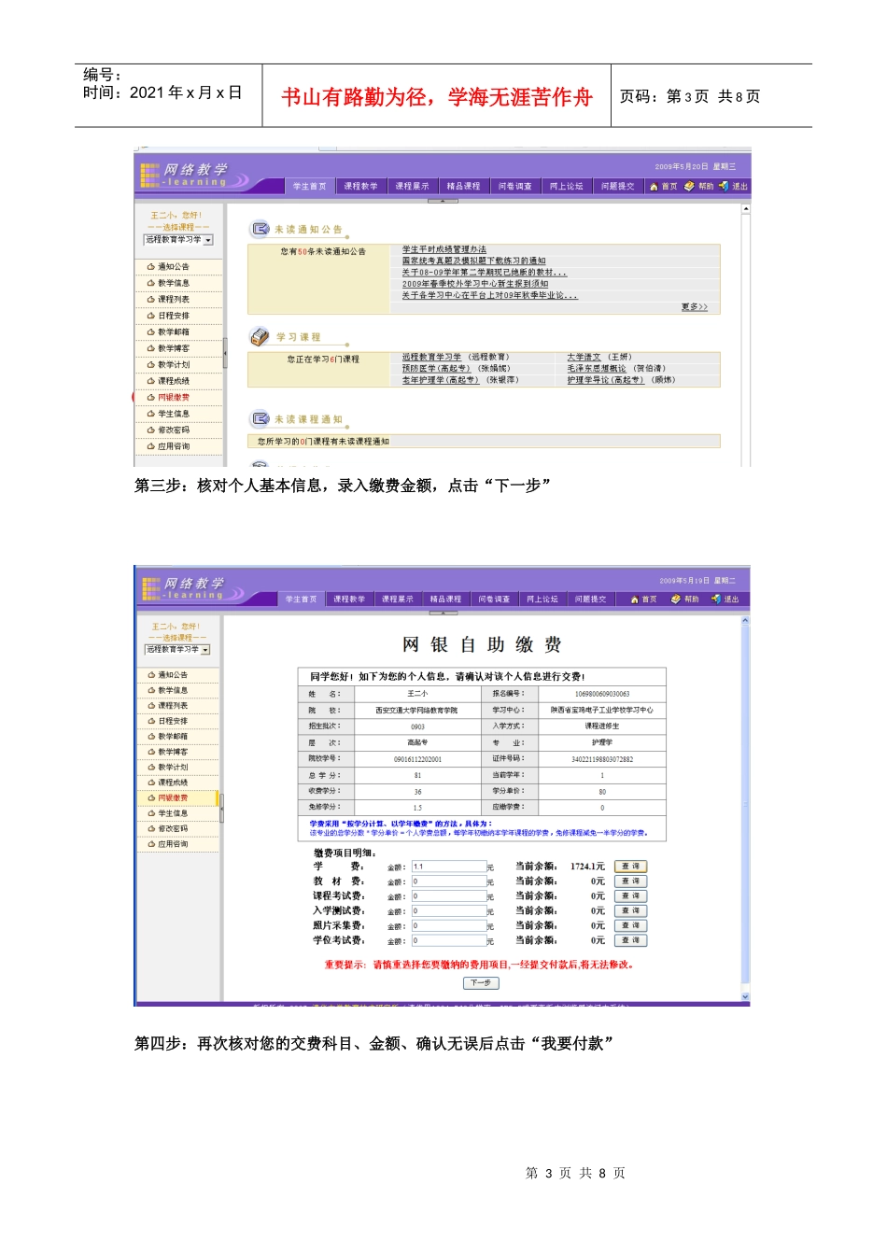887x1255 pixels.
Task: Open 教学信息 in upper screenshot sidebar
Action: click(173, 283)
